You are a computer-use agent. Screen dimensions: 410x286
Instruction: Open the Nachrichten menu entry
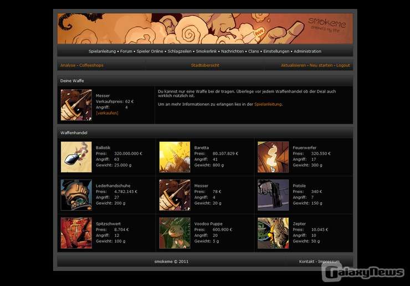(232, 52)
